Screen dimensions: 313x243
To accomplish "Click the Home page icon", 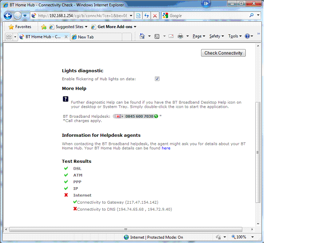I will (x=142, y=36).
